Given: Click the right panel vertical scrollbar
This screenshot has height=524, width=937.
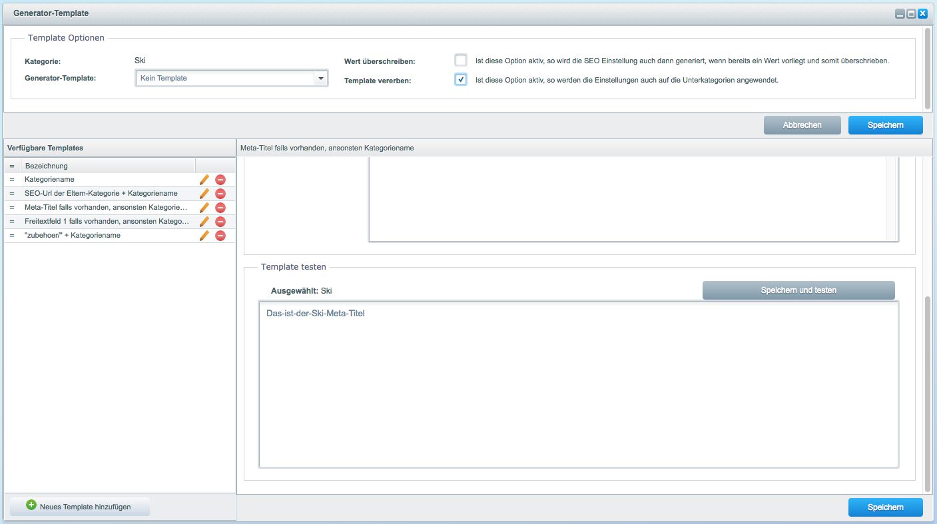Looking at the screenshot, I should pos(928,393).
